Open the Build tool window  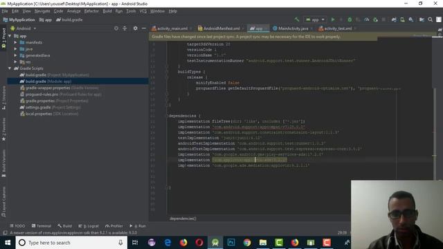(64, 226)
